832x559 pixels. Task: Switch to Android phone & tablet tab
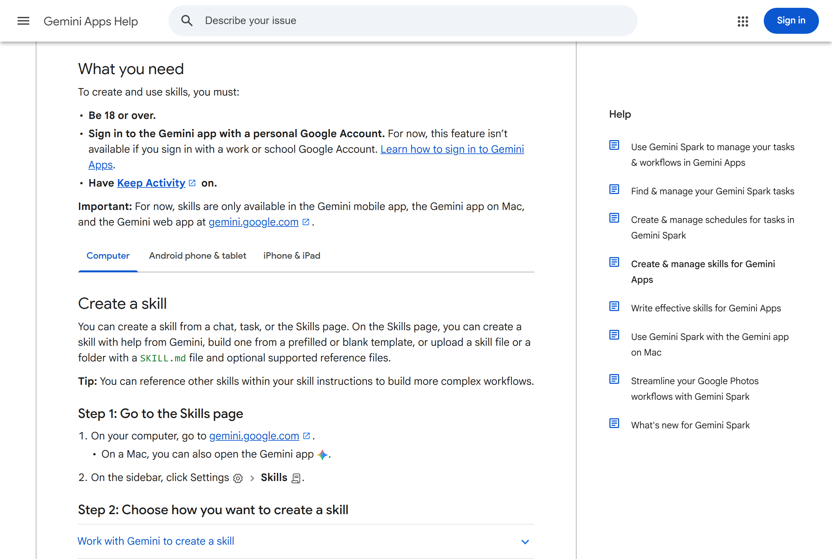[x=198, y=256]
